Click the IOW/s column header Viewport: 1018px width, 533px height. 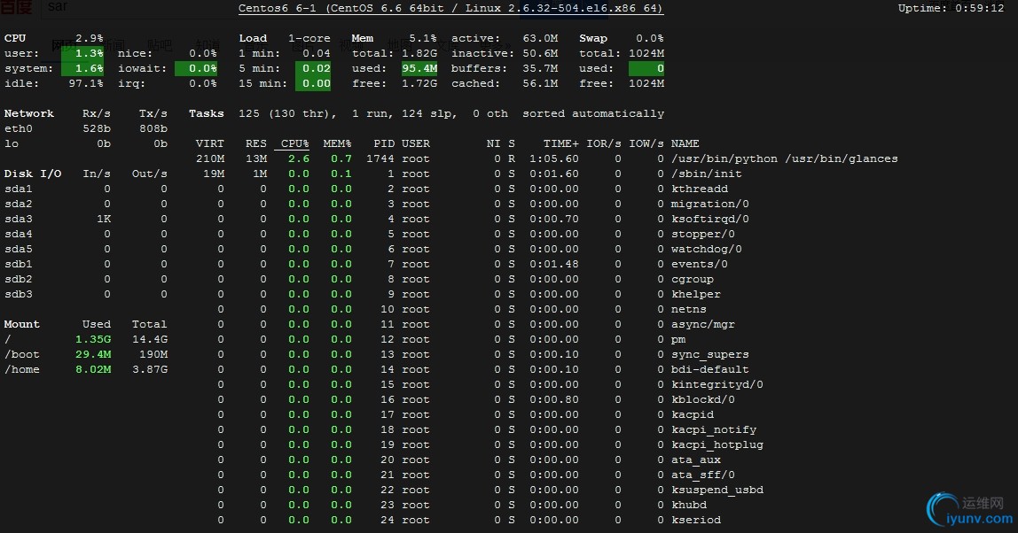pyautogui.click(x=646, y=143)
